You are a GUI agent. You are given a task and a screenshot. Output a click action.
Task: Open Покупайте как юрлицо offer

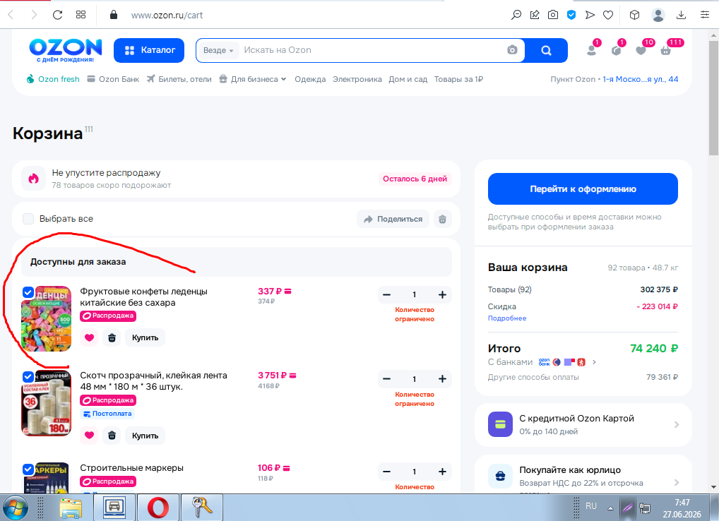(583, 474)
